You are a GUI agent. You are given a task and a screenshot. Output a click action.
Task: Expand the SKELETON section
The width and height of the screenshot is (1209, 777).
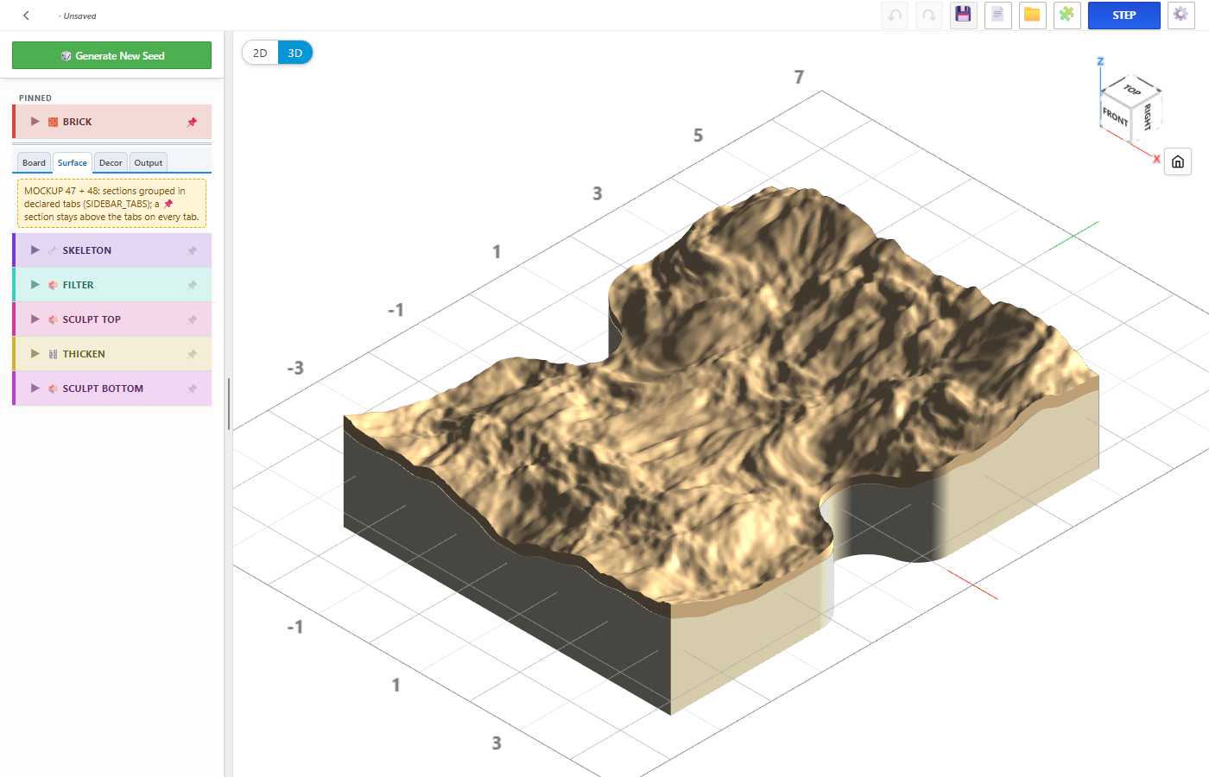(35, 250)
